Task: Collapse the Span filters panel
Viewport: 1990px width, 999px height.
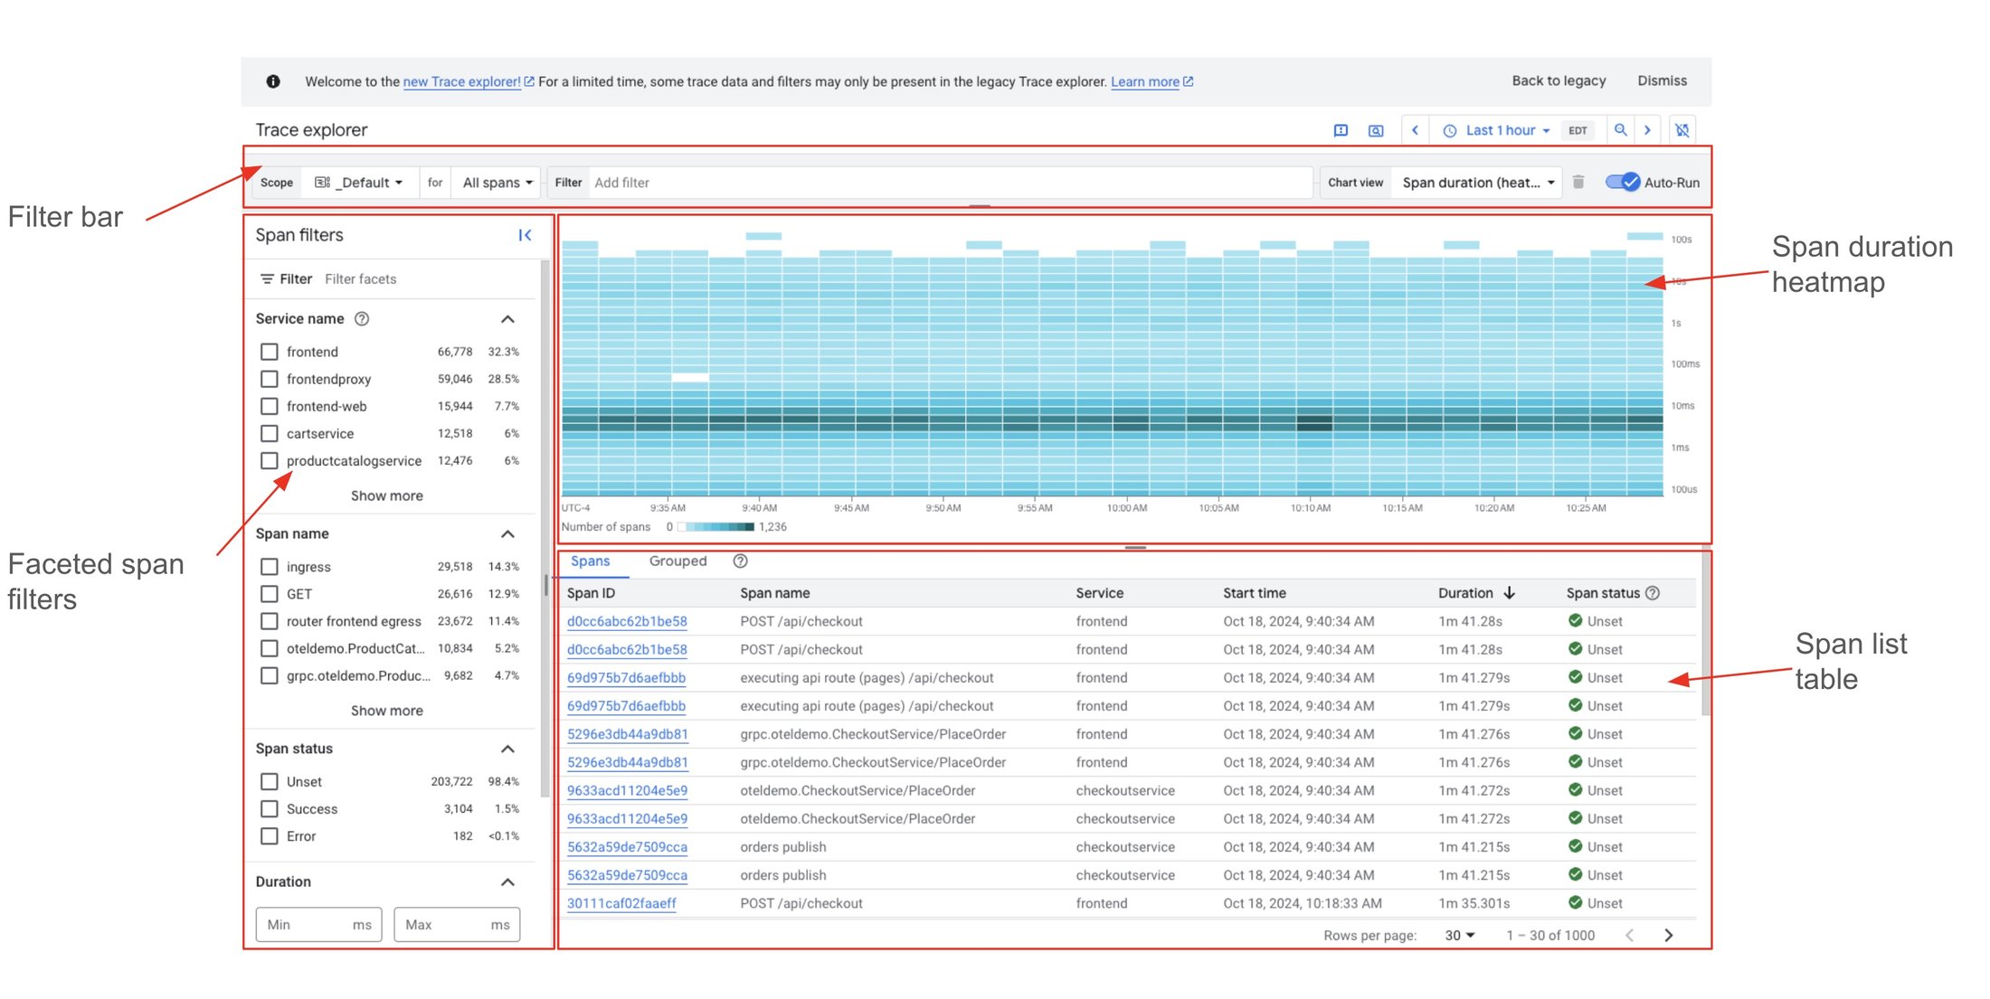Action: coord(525,235)
